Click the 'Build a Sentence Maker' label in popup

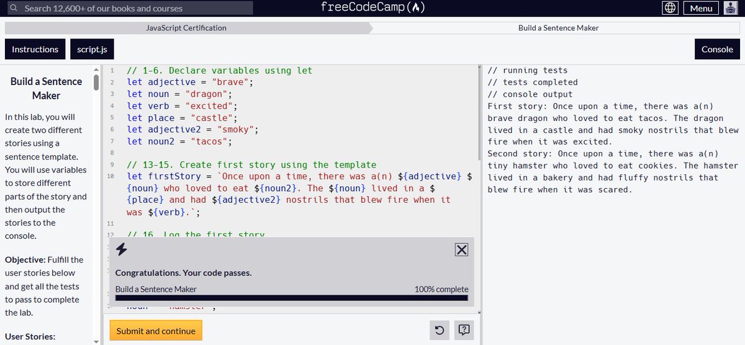pos(156,289)
